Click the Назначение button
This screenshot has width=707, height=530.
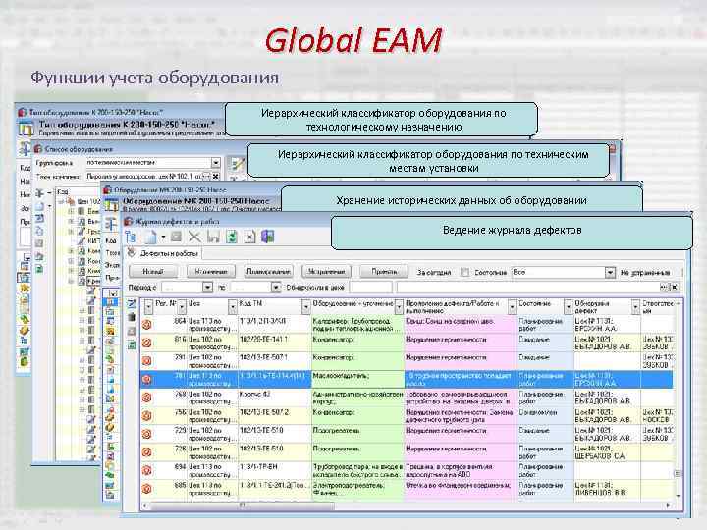click(x=211, y=271)
